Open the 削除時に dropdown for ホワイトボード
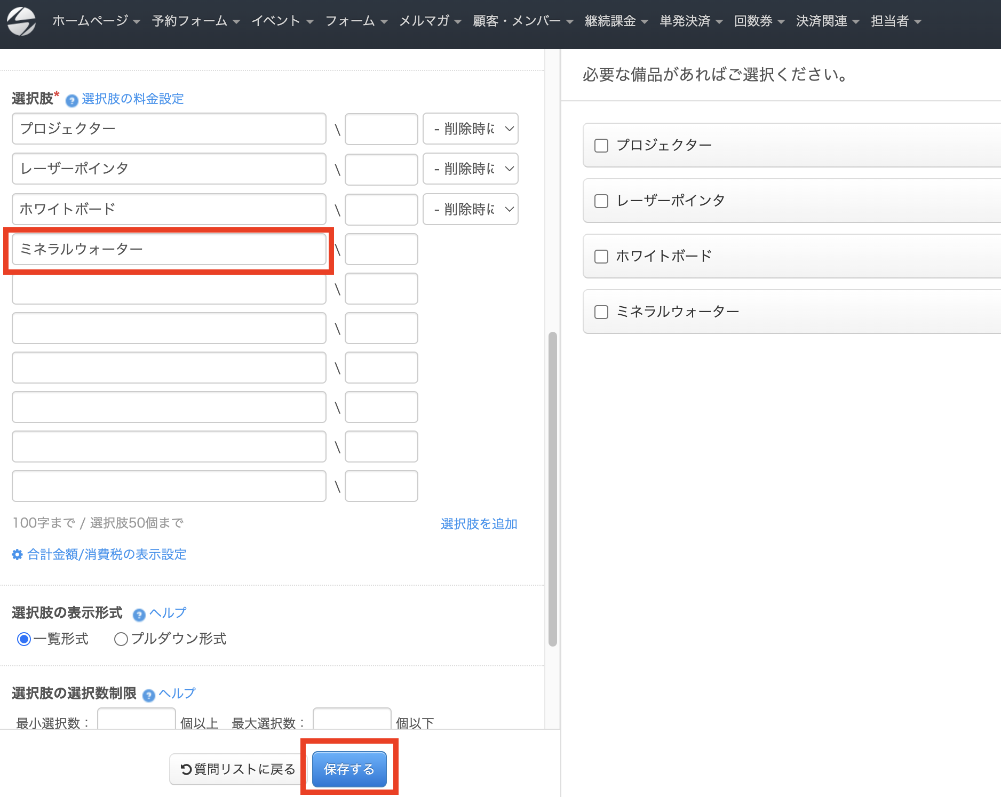Image resolution: width=1001 pixels, height=797 pixels. [x=471, y=209]
